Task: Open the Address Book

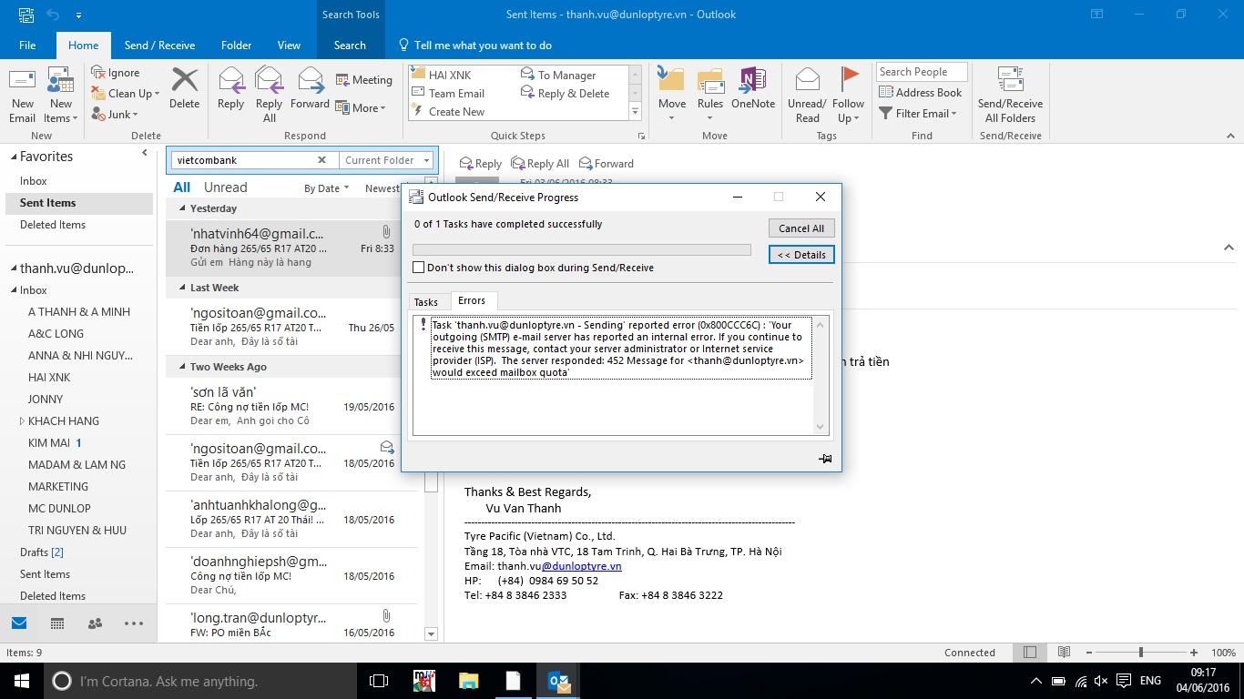Action: tap(920, 92)
